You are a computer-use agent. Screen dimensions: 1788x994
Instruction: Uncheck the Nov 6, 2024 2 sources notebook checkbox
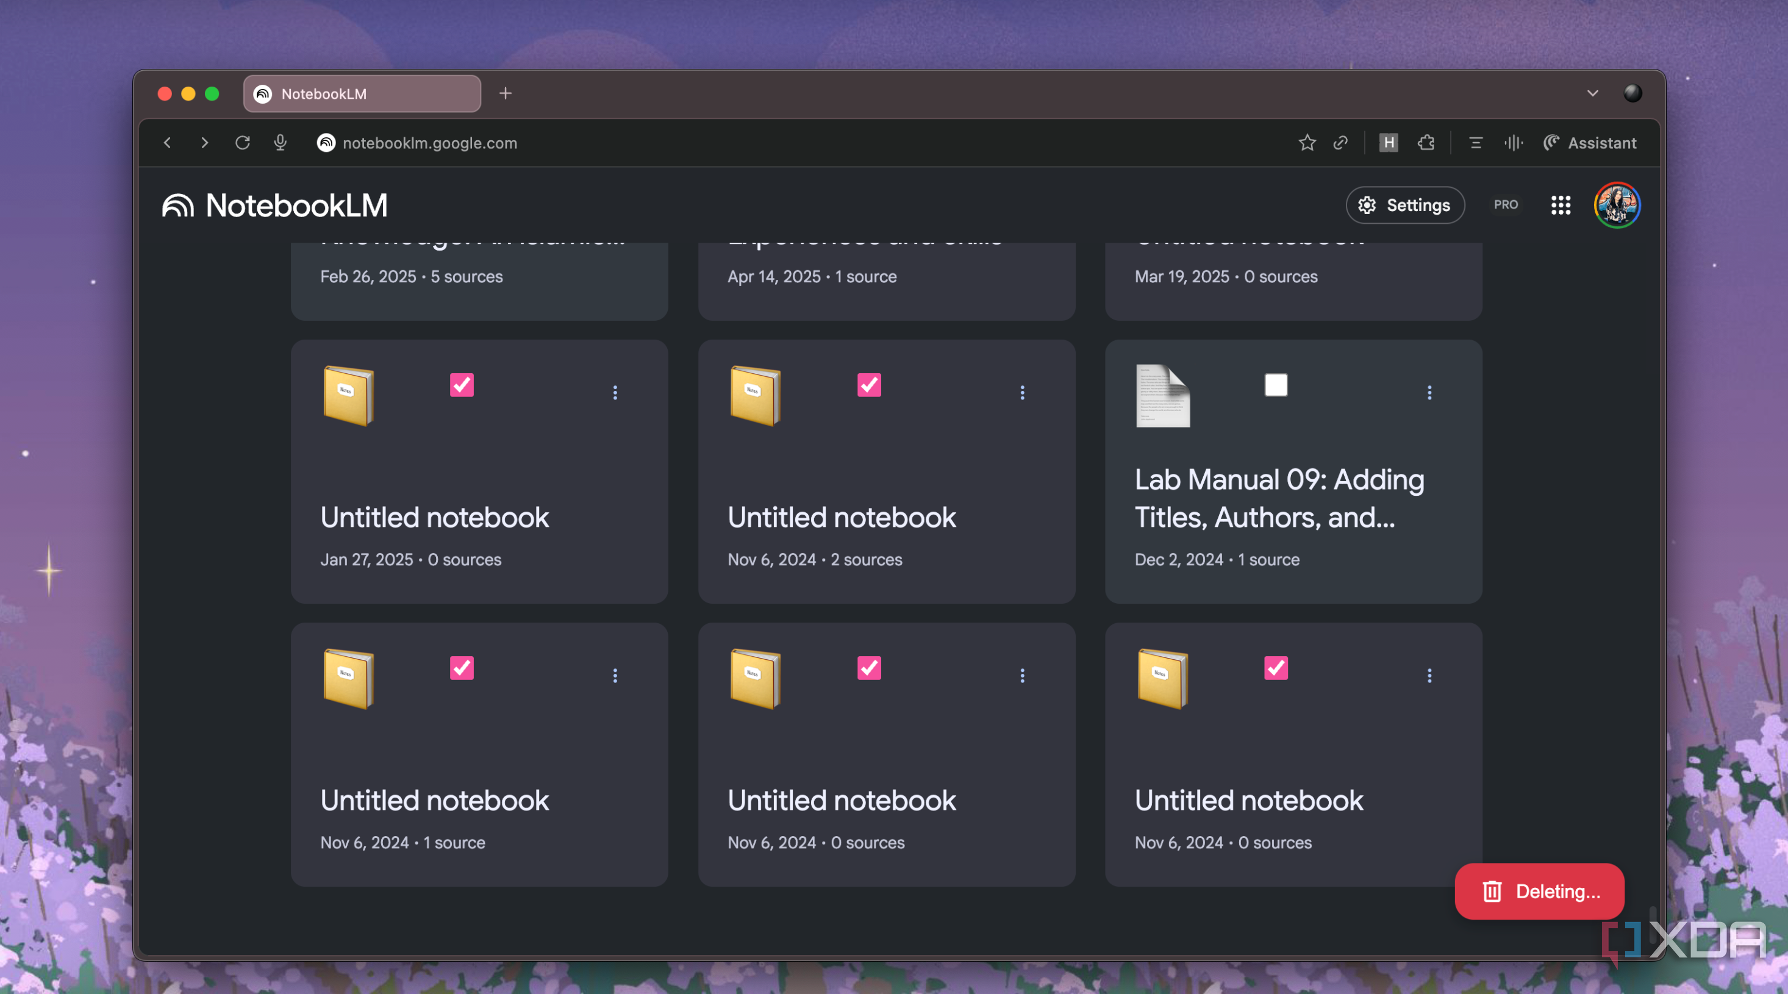click(x=868, y=385)
